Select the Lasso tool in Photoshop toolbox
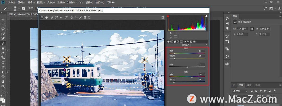282x106 pixels. pyautogui.click(x=3, y=29)
